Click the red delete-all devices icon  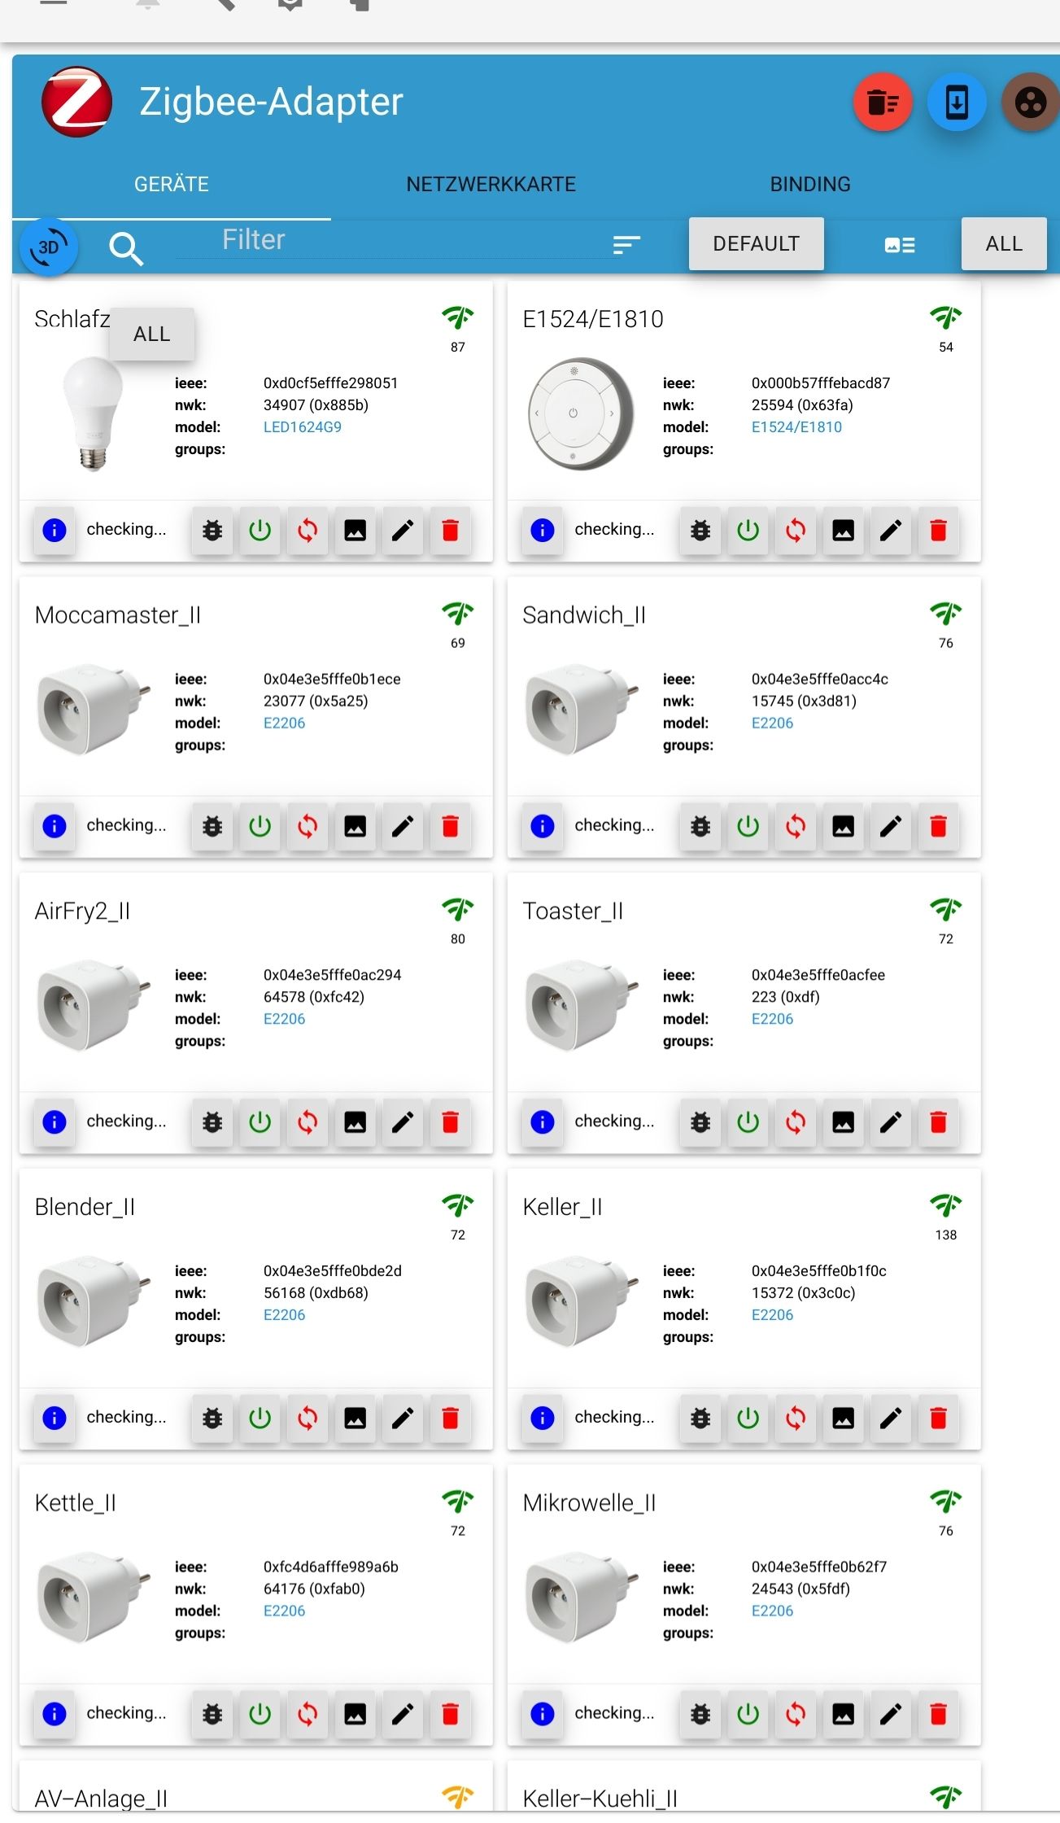883,103
